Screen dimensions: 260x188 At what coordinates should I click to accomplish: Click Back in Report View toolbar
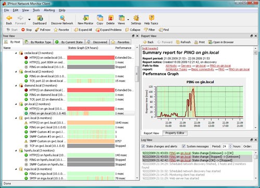pyautogui.click(x=148, y=42)
